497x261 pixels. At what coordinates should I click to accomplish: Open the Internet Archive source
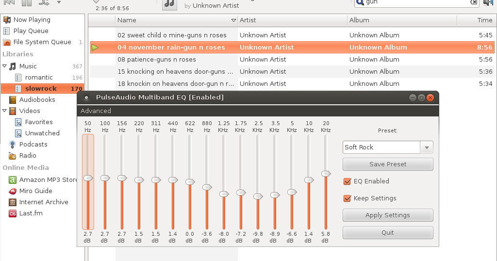[x=43, y=202]
